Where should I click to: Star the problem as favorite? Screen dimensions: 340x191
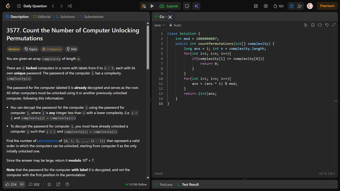click(x=49, y=184)
